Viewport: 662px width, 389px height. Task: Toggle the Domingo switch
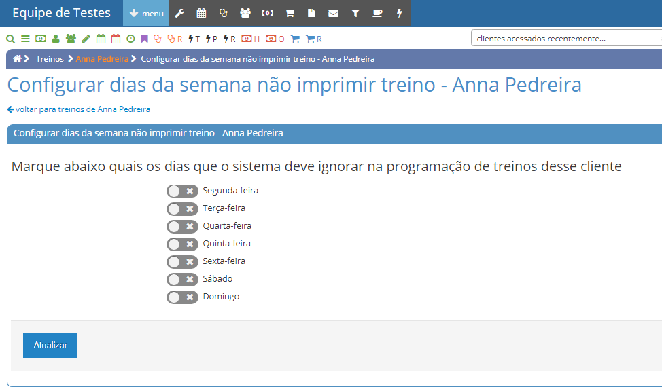(182, 297)
